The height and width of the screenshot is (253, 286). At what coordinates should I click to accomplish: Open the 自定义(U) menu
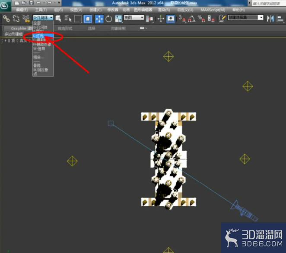click(x=185, y=10)
